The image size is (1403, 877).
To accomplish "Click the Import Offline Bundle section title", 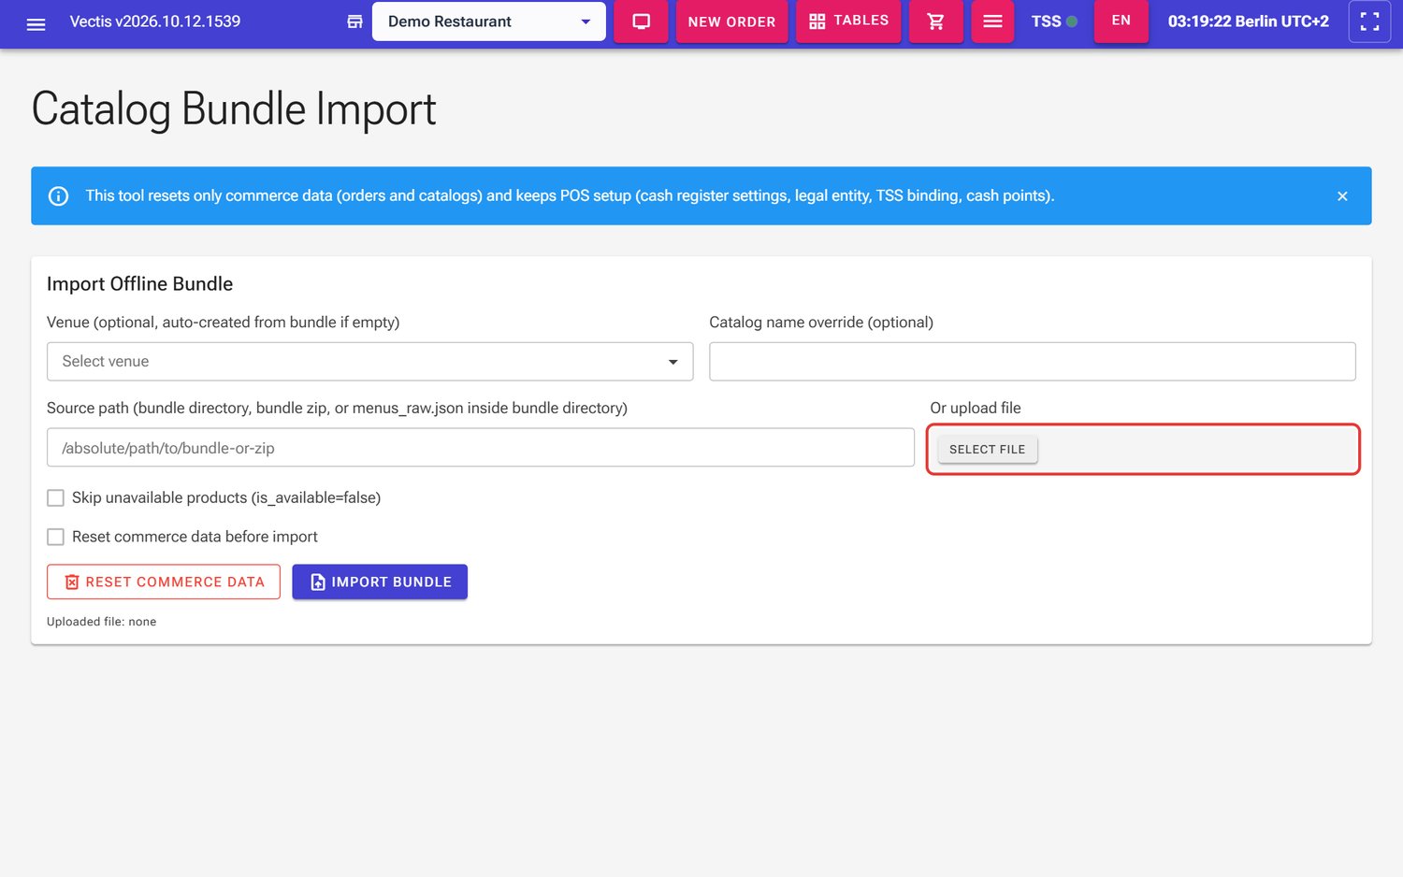I will (139, 284).
